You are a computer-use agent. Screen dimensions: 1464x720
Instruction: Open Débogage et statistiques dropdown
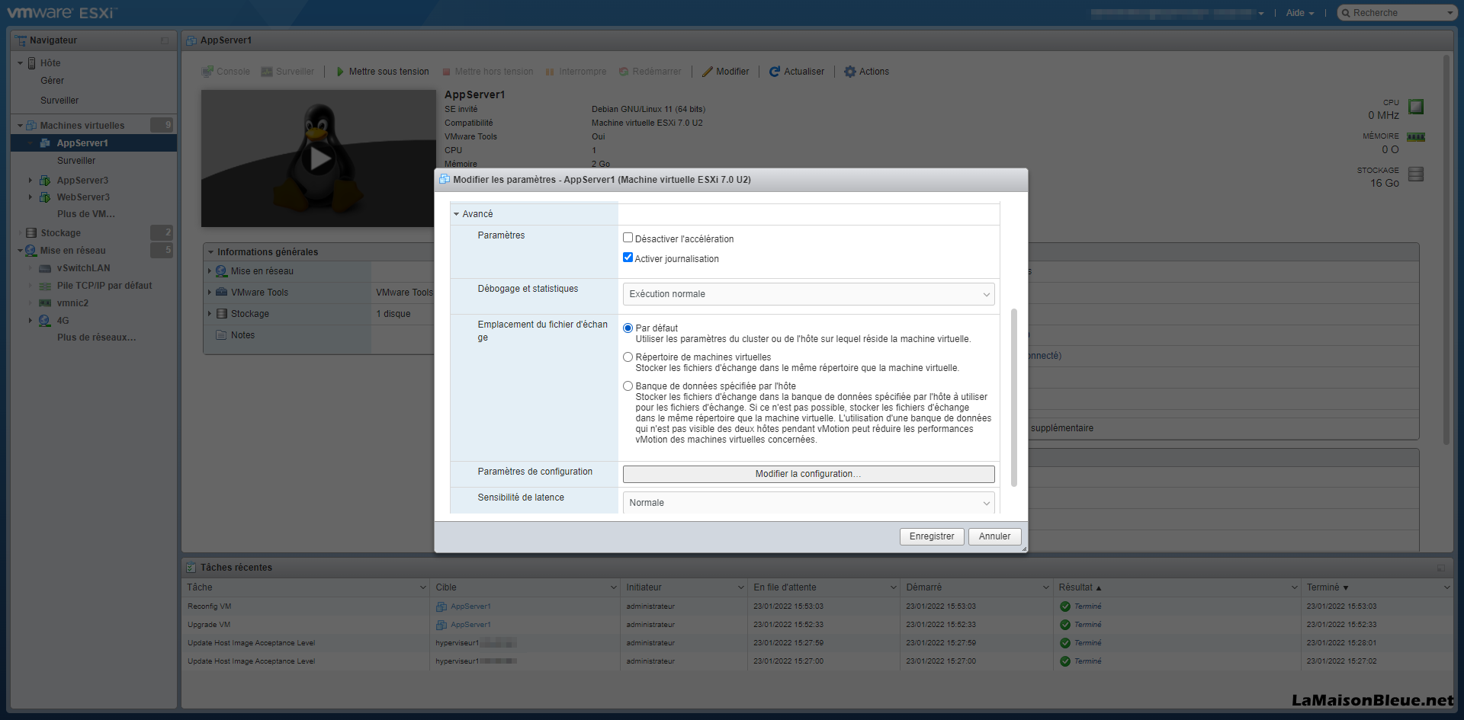pyautogui.click(x=809, y=294)
